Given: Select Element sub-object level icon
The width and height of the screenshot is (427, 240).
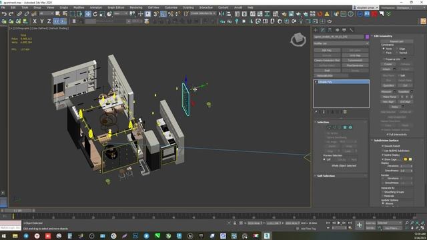Looking at the screenshot, I should (350, 127).
